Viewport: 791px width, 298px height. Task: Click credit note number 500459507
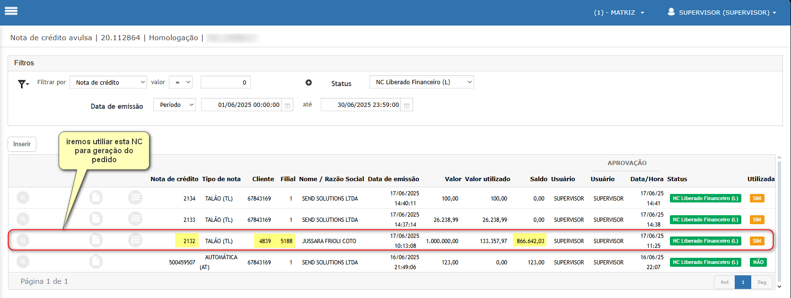tap(182, 263)
